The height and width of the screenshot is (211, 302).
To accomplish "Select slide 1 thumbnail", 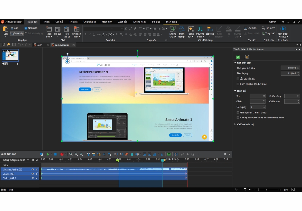I will tap(10, 55).
